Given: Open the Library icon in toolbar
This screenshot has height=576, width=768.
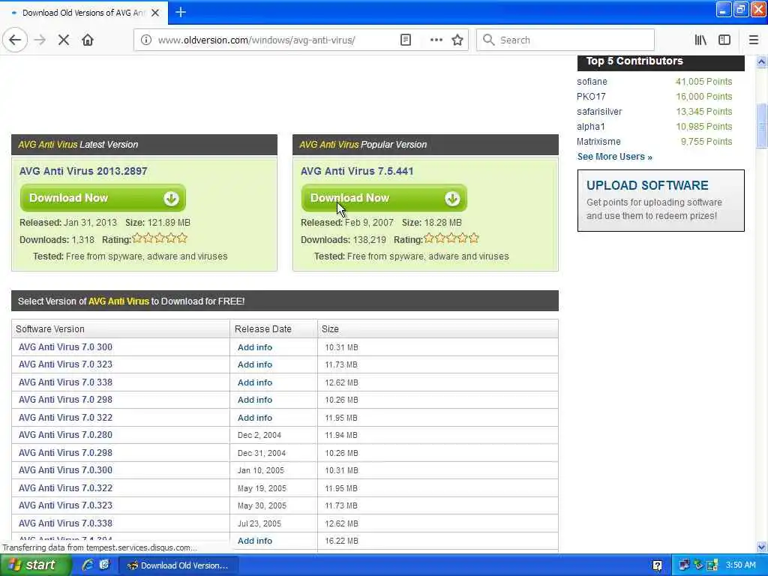Looking at the screenshot, I should click(701, 40).
